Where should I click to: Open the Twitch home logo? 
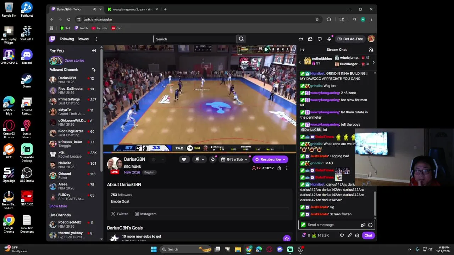click(52, 39)
